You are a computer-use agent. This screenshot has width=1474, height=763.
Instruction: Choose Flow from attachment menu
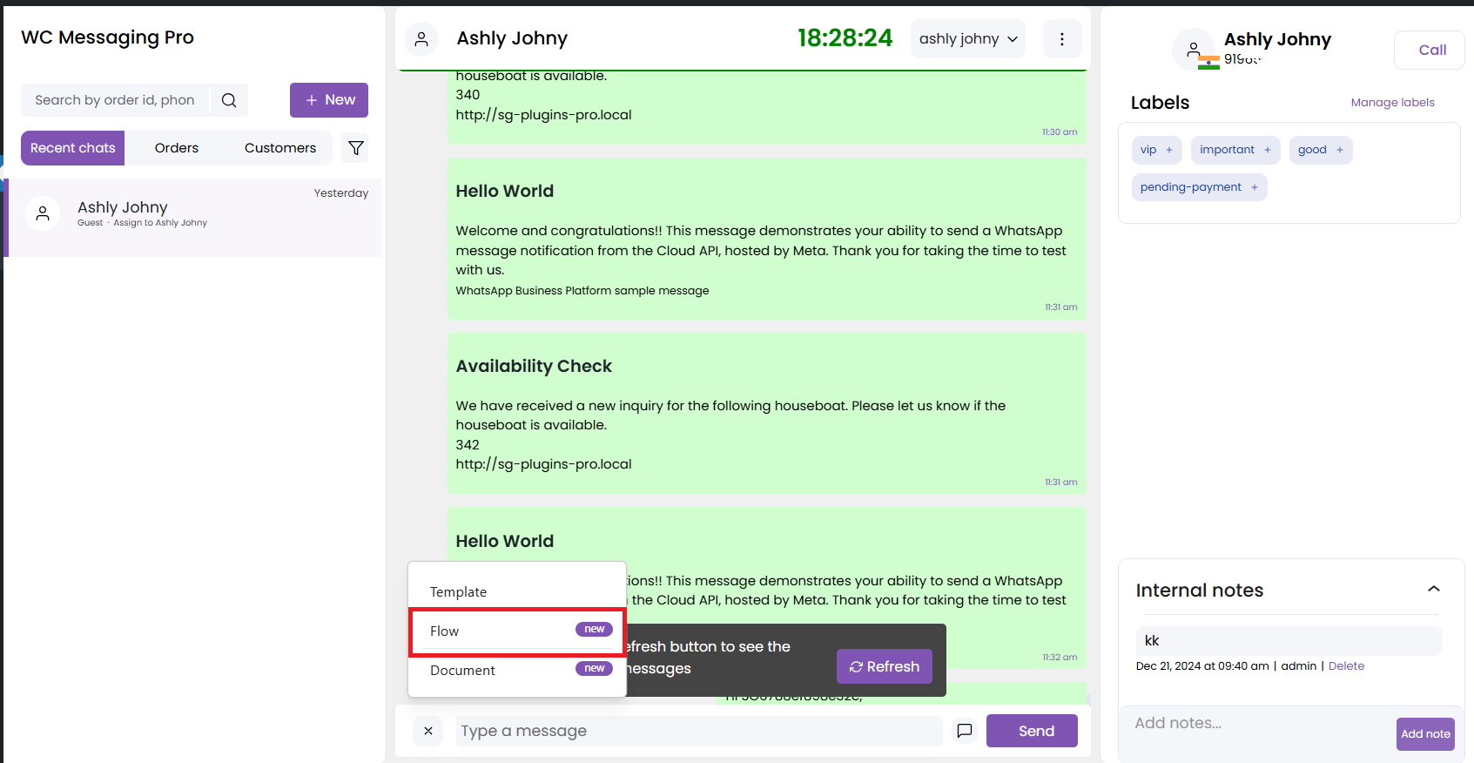pyautogui.click(x=517, y=631)
